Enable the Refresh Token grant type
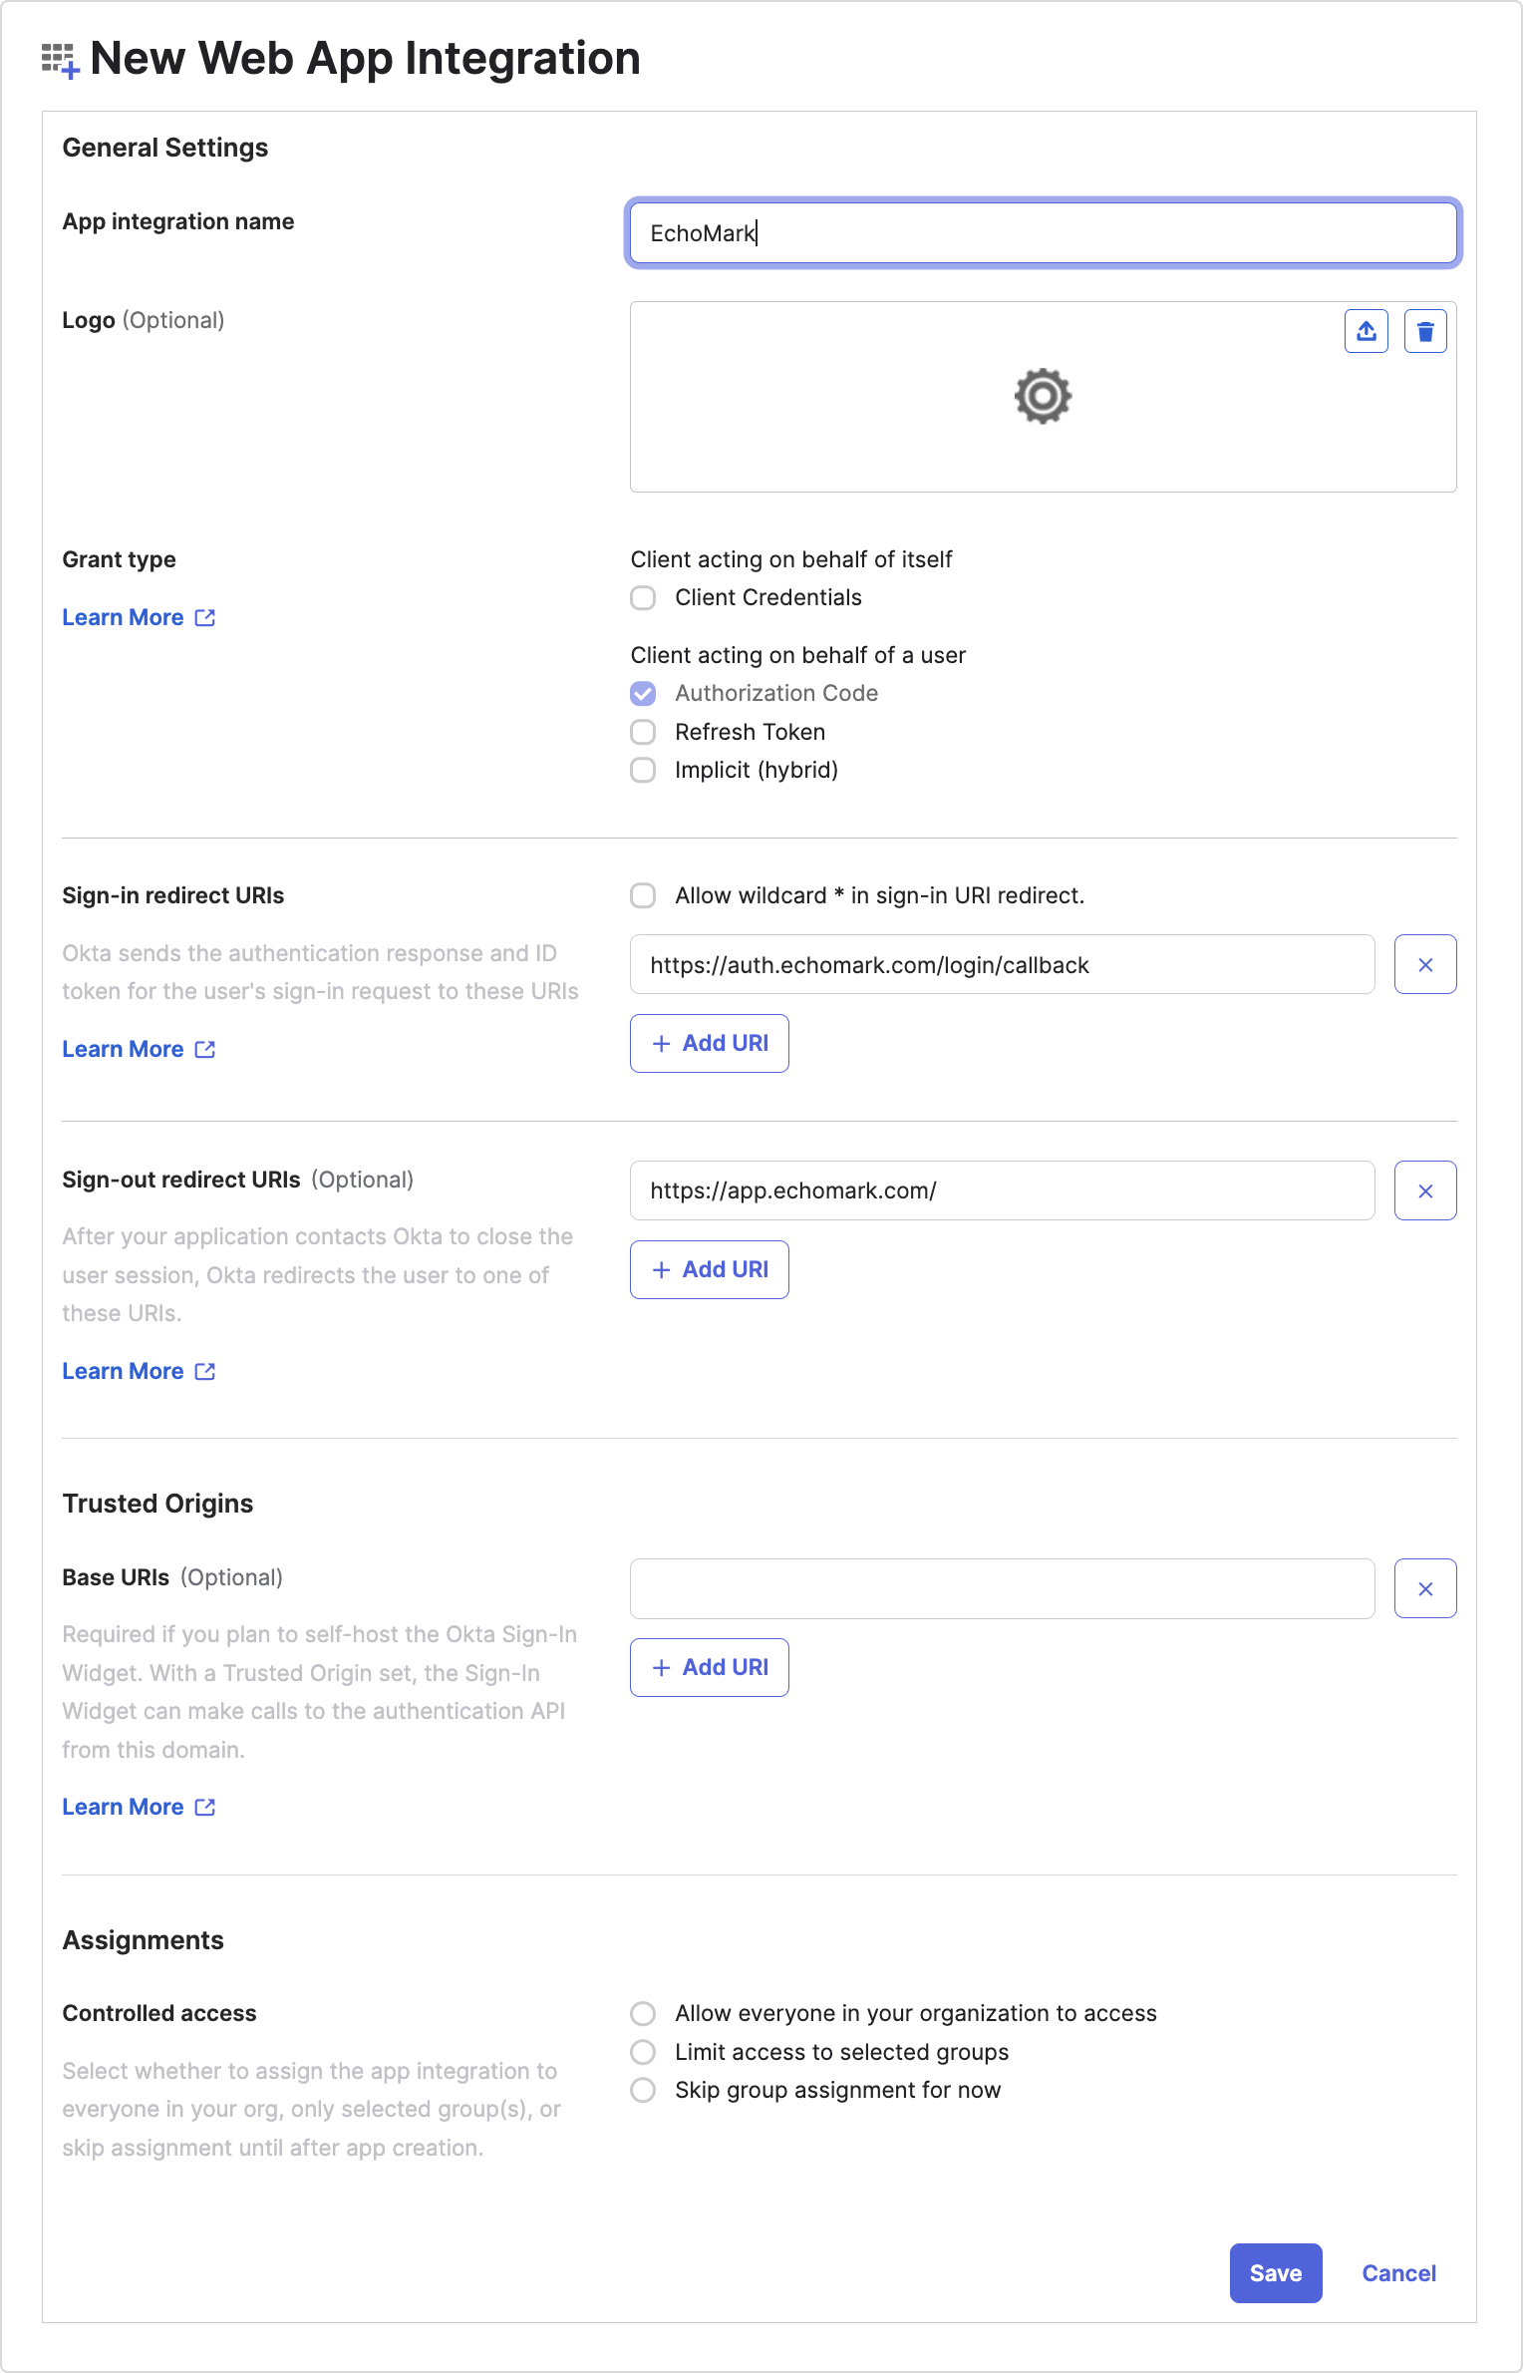The width and height of the screenshot is (1523, 2373). pyautogui.click(x=643, y=732)
